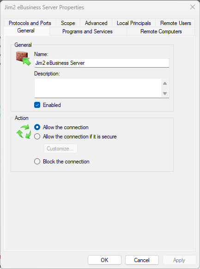Uncheck the Enabled checkbox
Screen dimensions: 200x269
coord(37,105)
